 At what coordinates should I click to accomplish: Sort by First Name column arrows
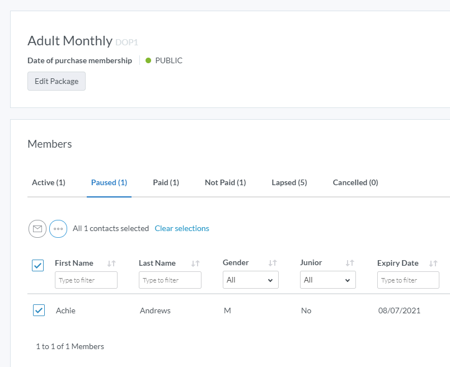(x=111, y=264)
